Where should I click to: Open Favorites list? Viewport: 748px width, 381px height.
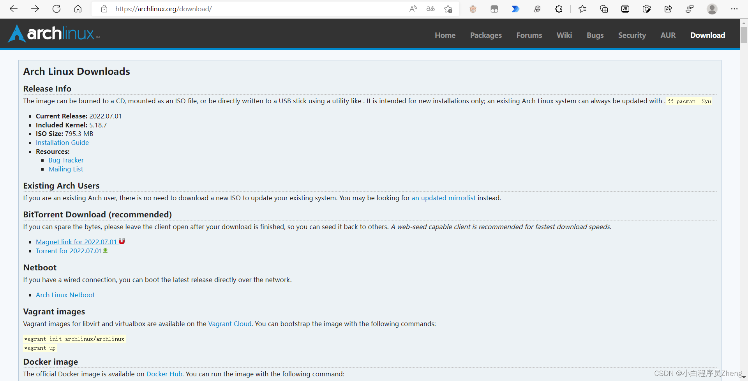582,9
